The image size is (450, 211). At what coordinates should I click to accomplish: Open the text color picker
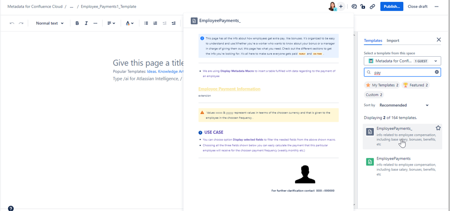129,23
